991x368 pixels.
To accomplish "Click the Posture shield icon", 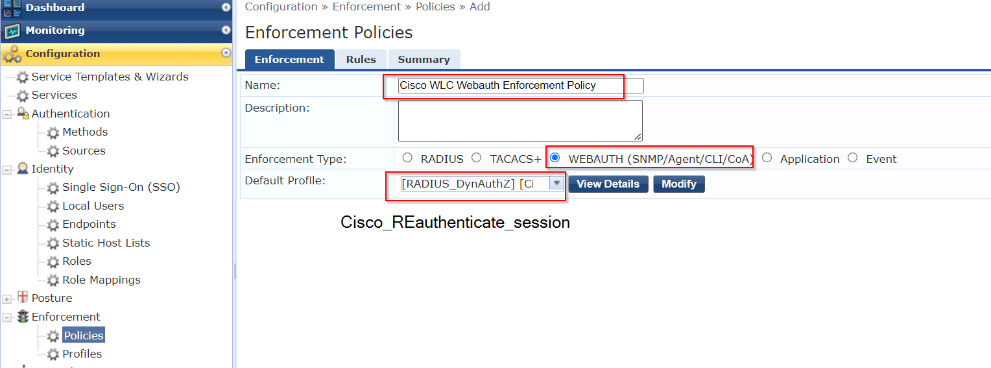I will (23, 298).
